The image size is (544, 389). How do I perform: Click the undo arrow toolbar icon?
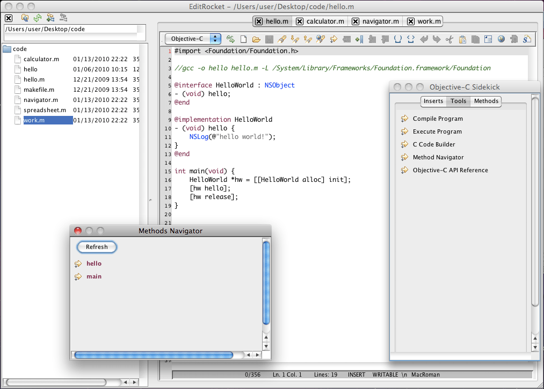click(x=424, y=39)
